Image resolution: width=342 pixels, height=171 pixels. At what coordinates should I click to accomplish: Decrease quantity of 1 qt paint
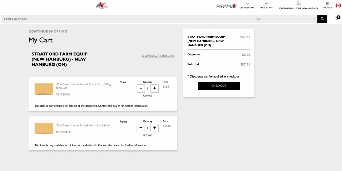pos(141,128)
